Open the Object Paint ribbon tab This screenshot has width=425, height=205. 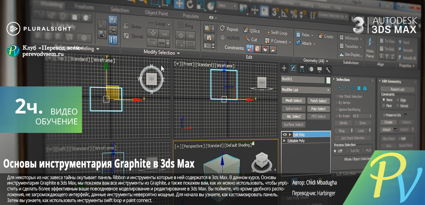tap(156, 13)
